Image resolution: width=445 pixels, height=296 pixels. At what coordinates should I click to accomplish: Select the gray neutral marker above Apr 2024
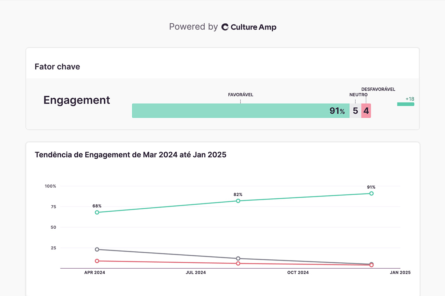pos(97,249)
